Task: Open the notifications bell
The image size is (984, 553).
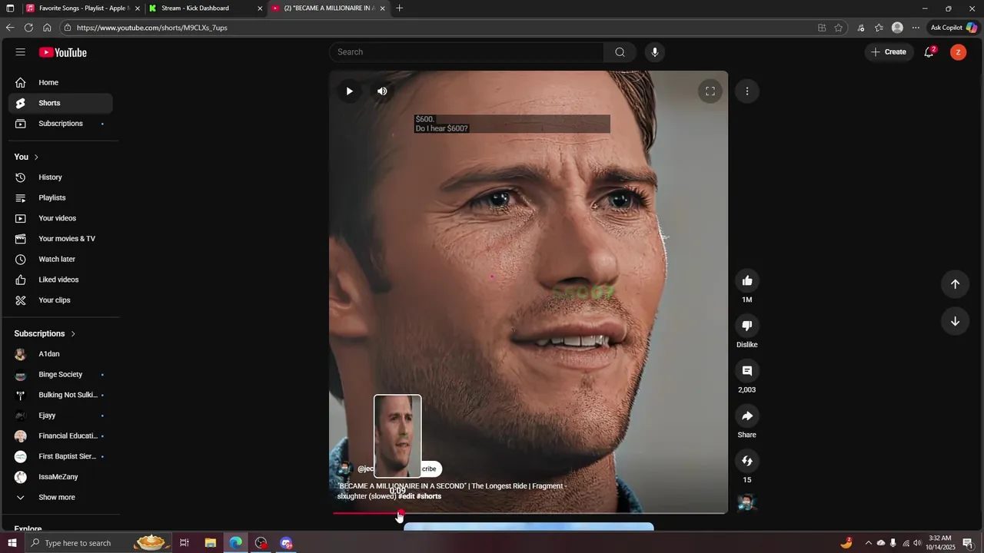Action: pos(929,52)
